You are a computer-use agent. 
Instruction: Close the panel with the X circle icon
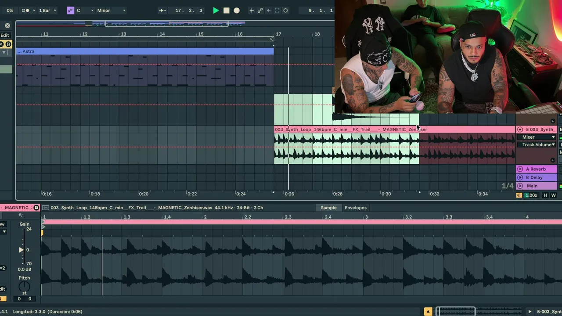pos(7,25)
